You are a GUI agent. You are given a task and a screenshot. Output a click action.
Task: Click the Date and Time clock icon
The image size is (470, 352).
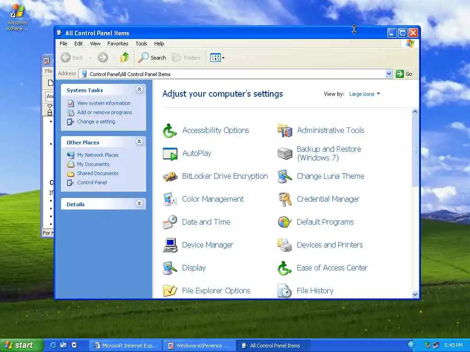click(170, 222)
